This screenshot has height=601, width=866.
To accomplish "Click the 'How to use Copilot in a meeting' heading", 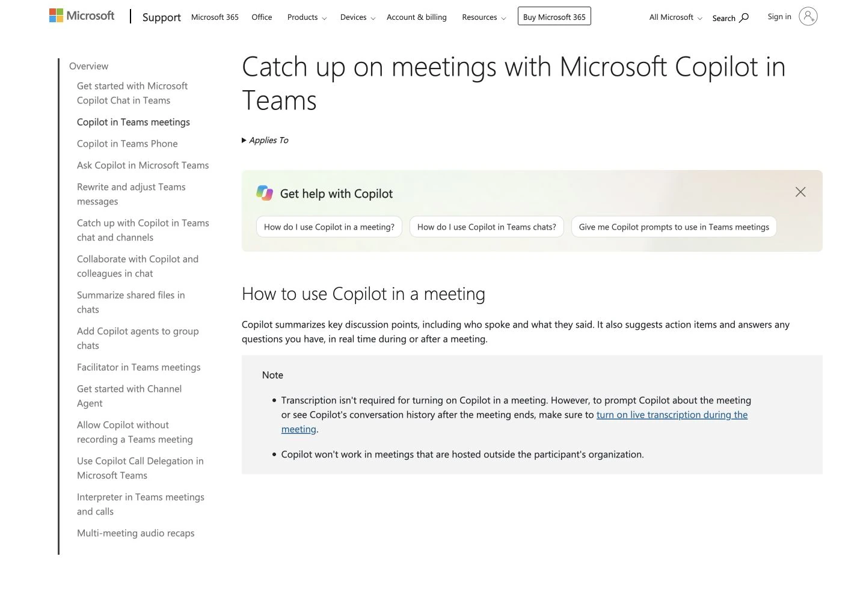I will tap(363, 294).
